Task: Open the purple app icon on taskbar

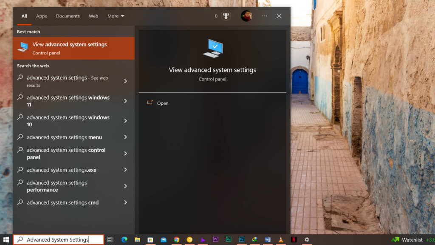Action: [x=203, y=239]
